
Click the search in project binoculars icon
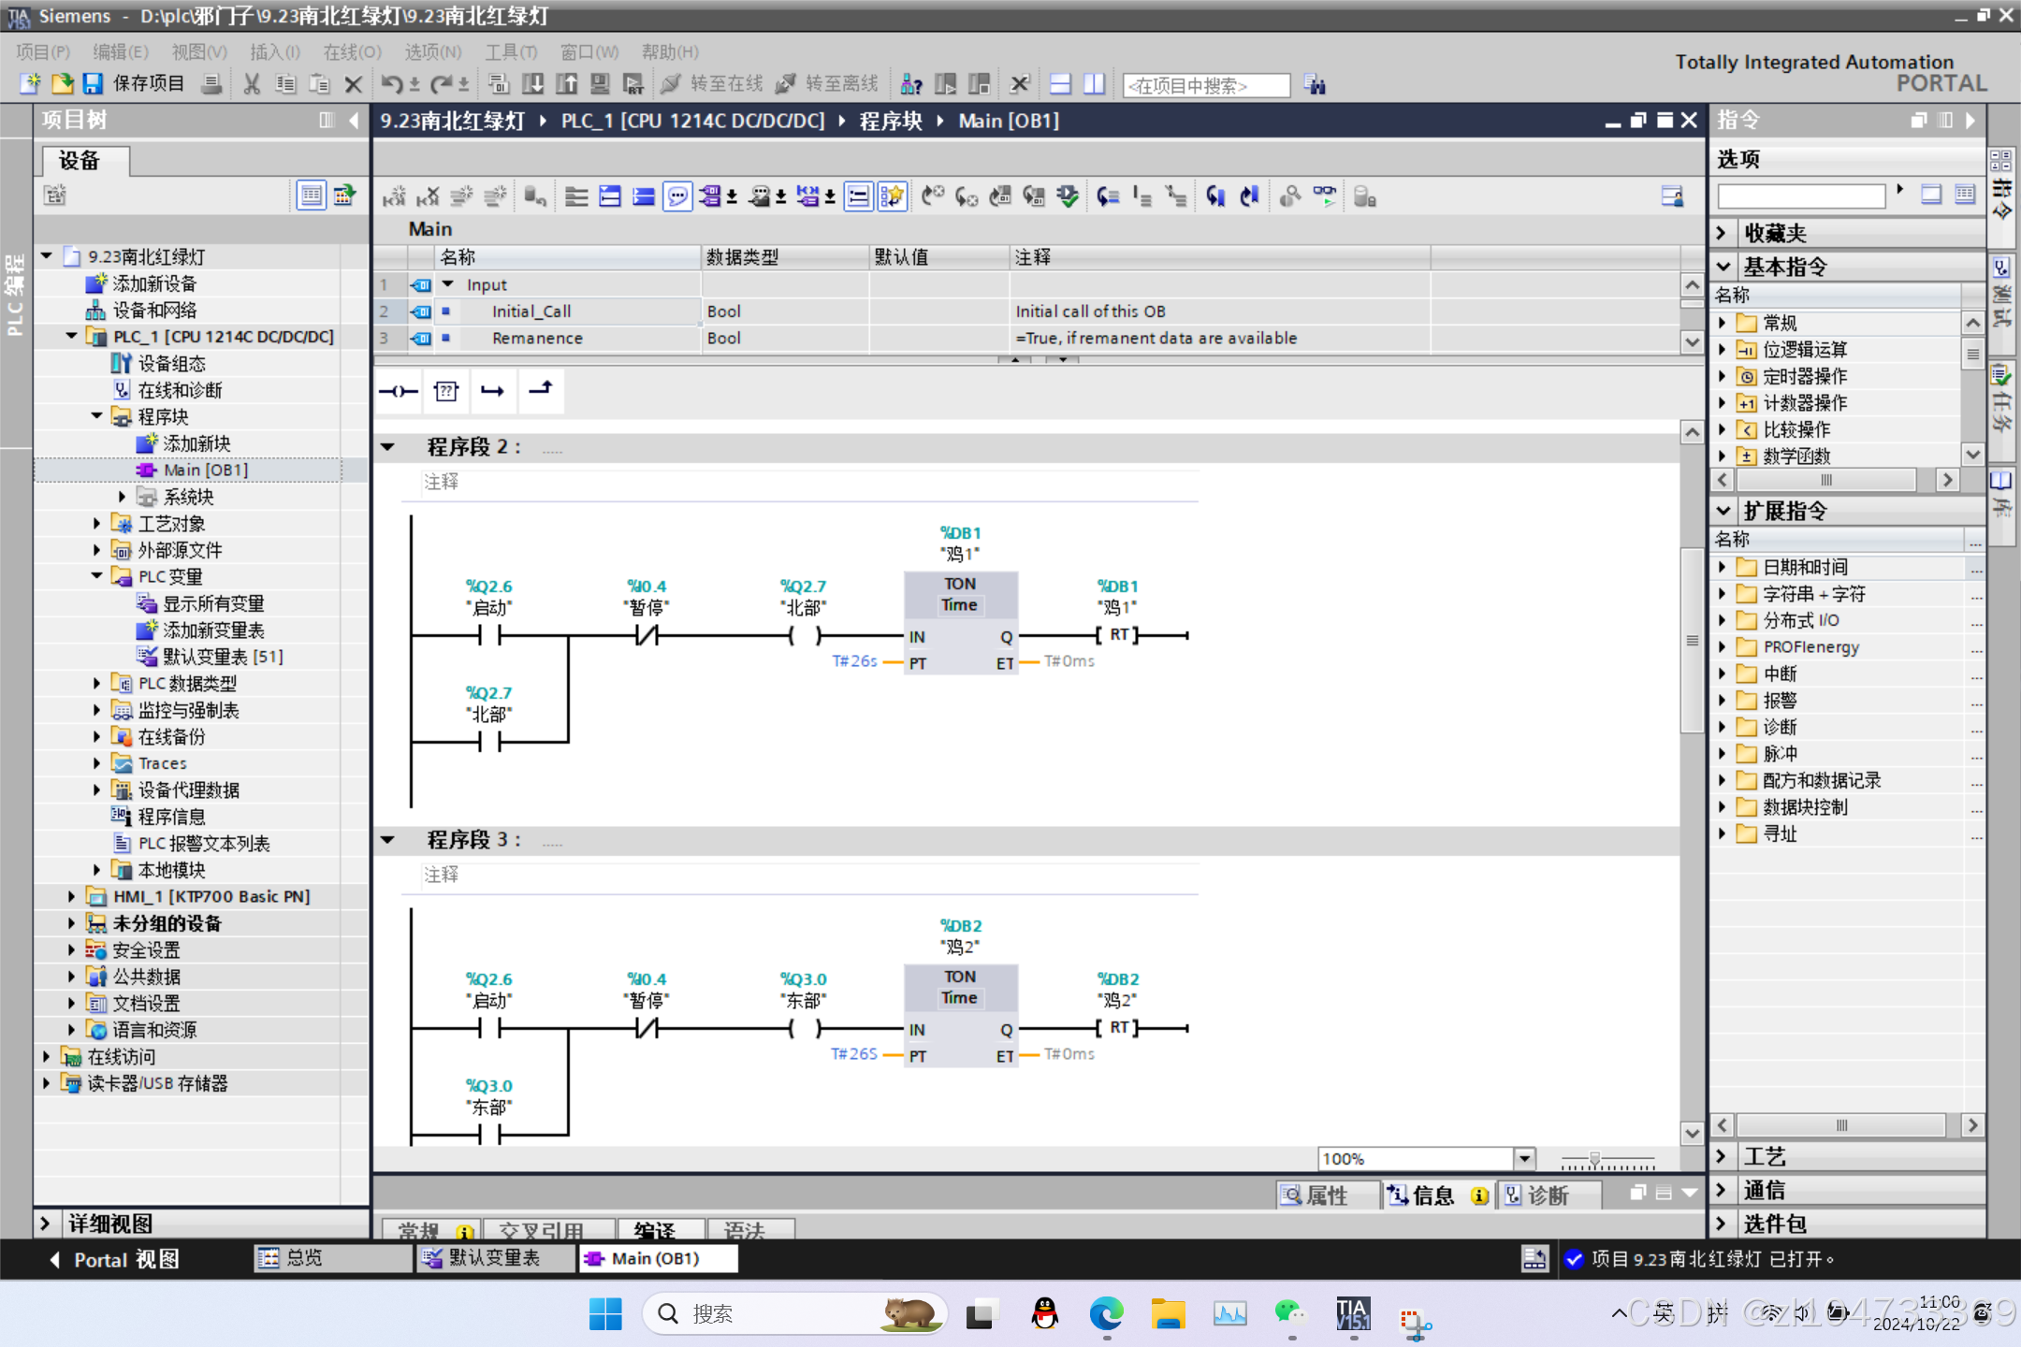(x=1315, y=85)
